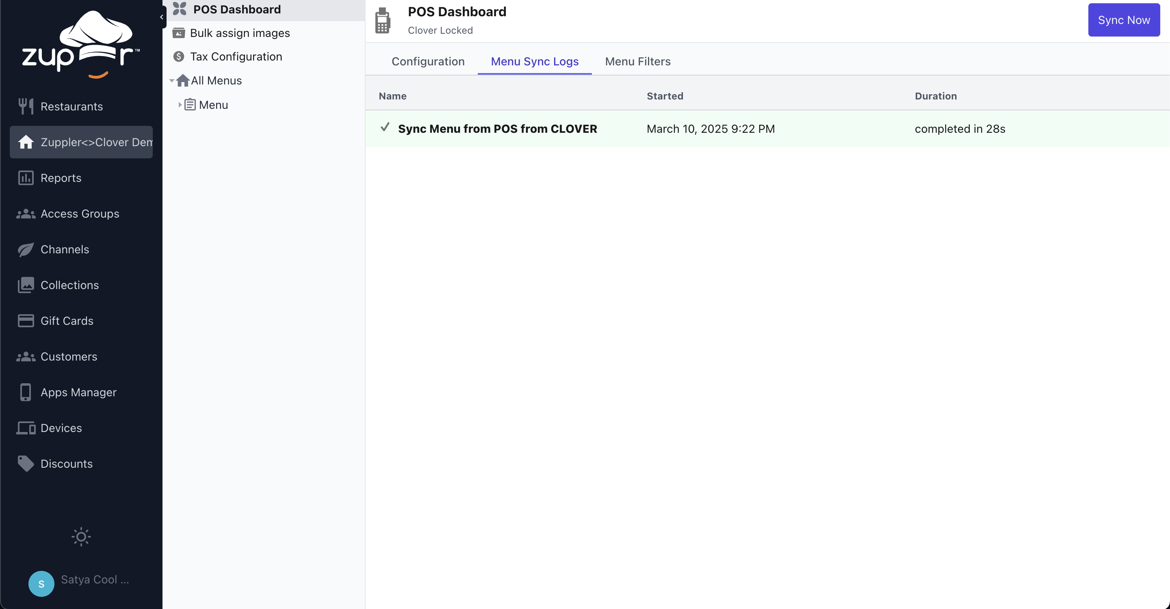Select Zuppler<>Clover Demo restaurant item
The height and width of the screenshot is (609, 1170).
[x=82, y=142]
